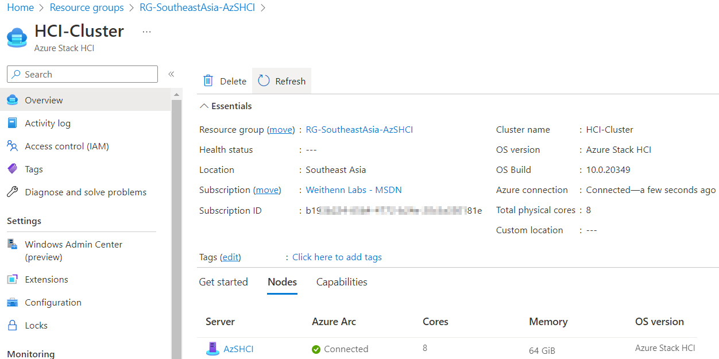The width and height of the screenshot is (719, 359).
Task: Click the Configuration briefcase icon
Action: pos(12,302)
